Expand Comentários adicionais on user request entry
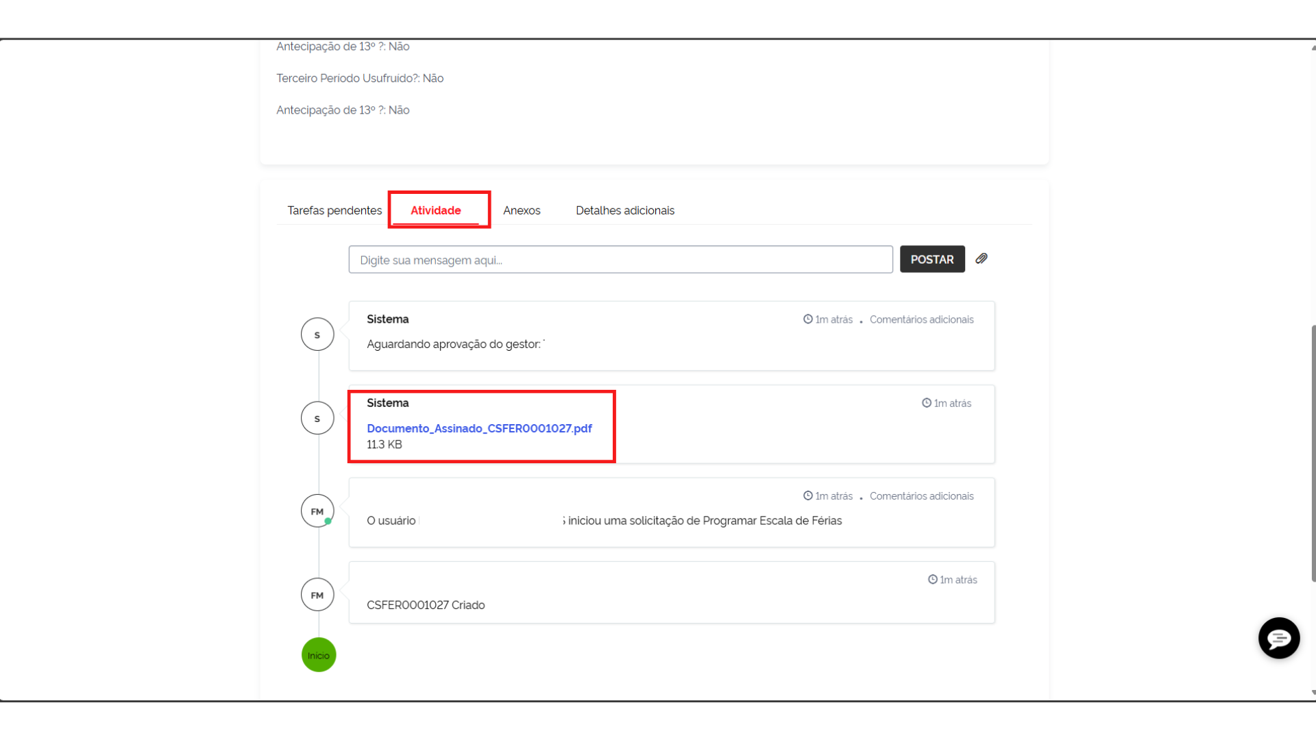 tap(921, 496)
